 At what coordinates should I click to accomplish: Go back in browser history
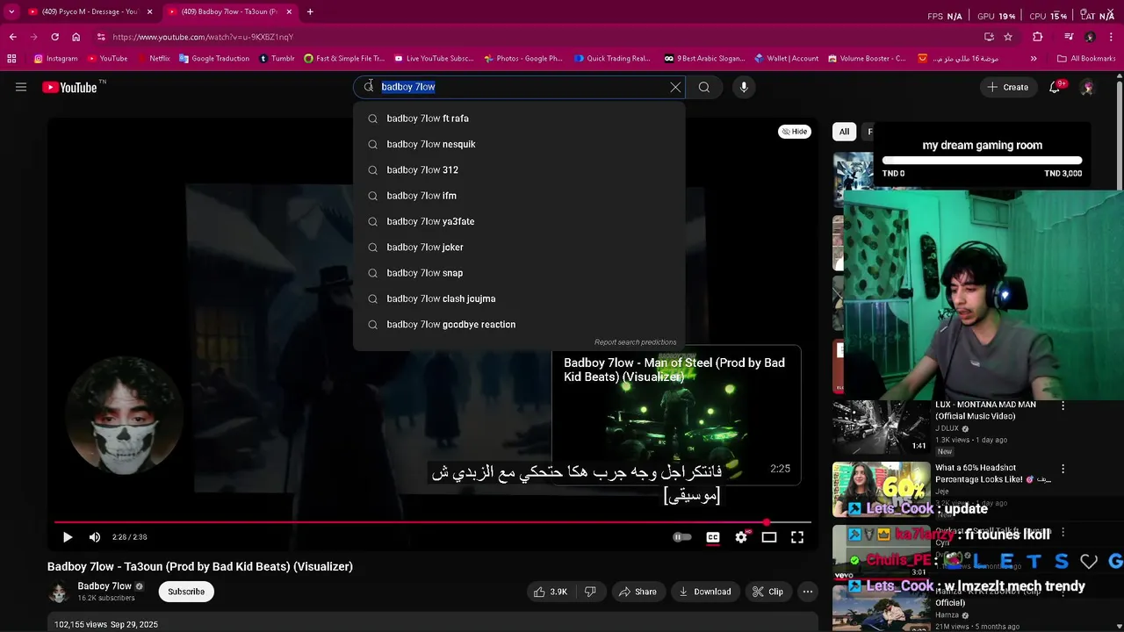(12, 37)
